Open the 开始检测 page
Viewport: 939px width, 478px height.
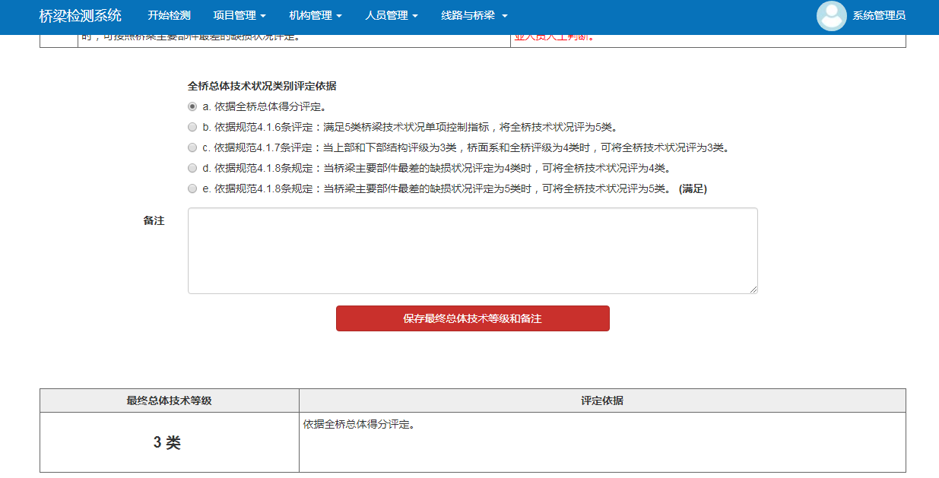[169, 16]
